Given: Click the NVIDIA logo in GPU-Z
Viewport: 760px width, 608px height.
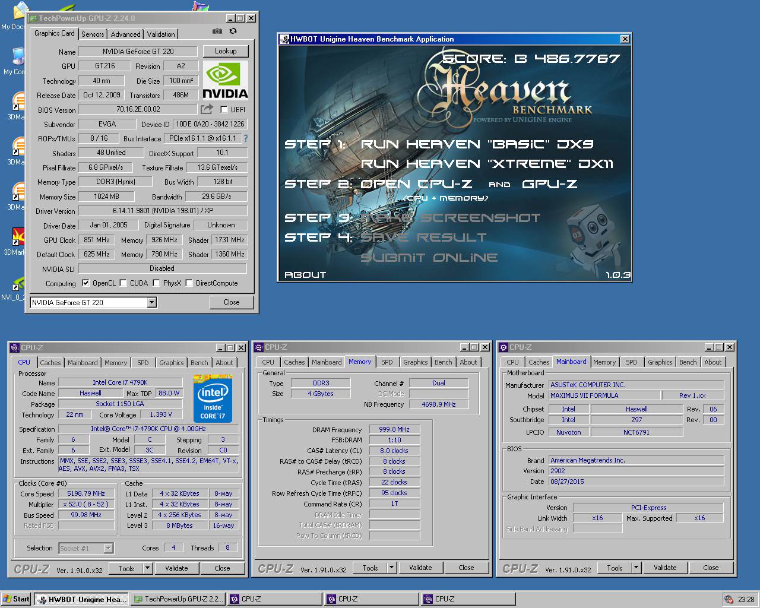Looking at the screenshot, I should tap(226, 80).
